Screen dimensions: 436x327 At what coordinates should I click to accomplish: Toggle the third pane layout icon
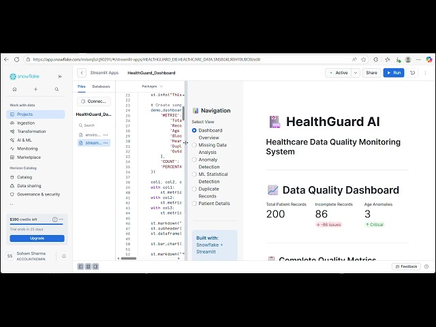(x=95, y=266)
